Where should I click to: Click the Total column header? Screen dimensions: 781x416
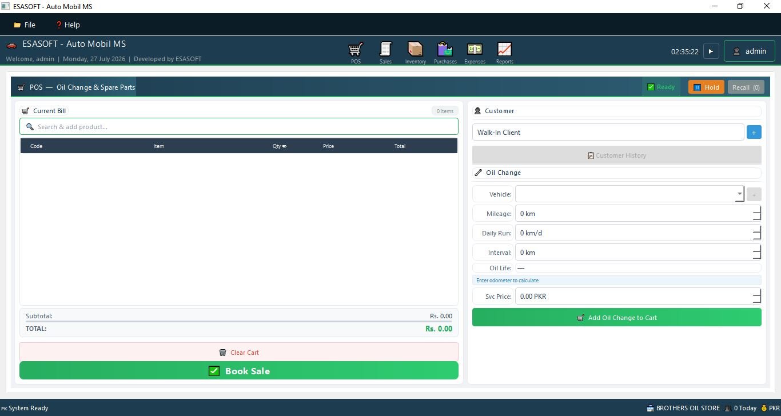click(400, 146)
